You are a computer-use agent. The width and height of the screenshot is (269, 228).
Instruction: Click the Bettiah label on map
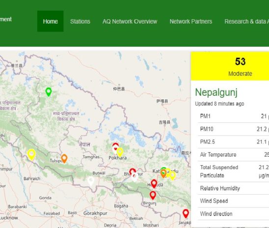[x=136, y=219]
